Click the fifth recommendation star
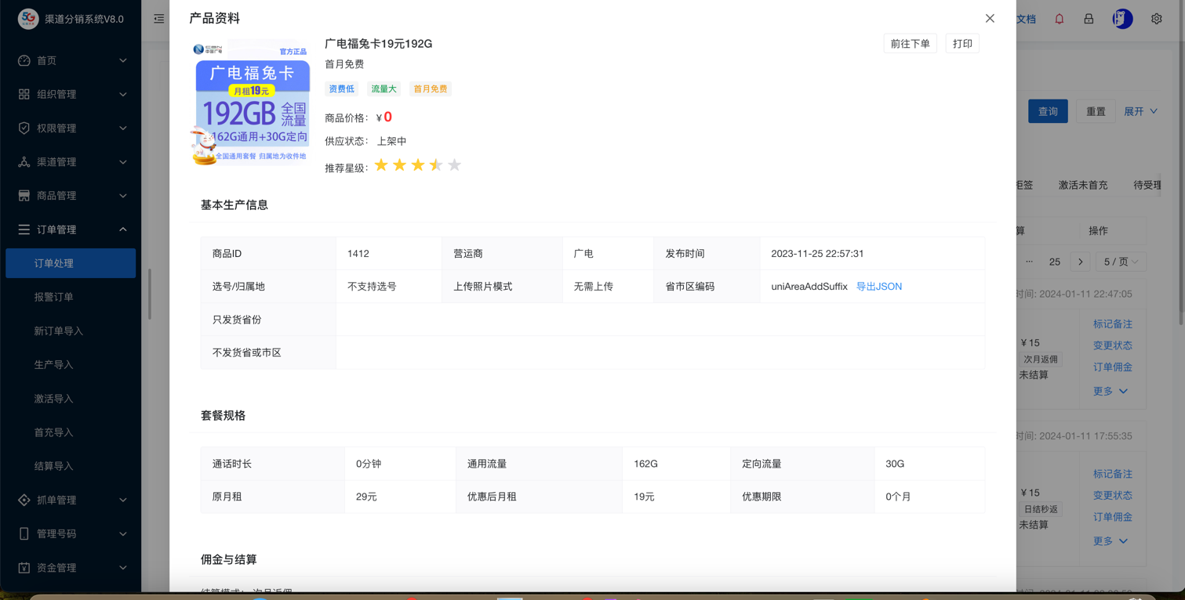The width and height of the screenshot is (1185, 600). click(454, 165)
